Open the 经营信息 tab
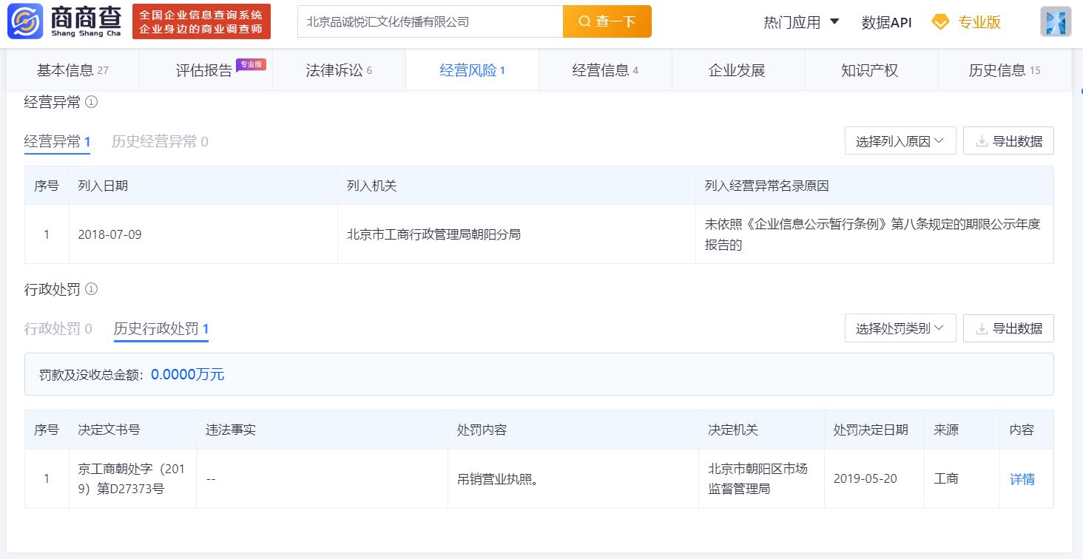 tap(605, 70)
